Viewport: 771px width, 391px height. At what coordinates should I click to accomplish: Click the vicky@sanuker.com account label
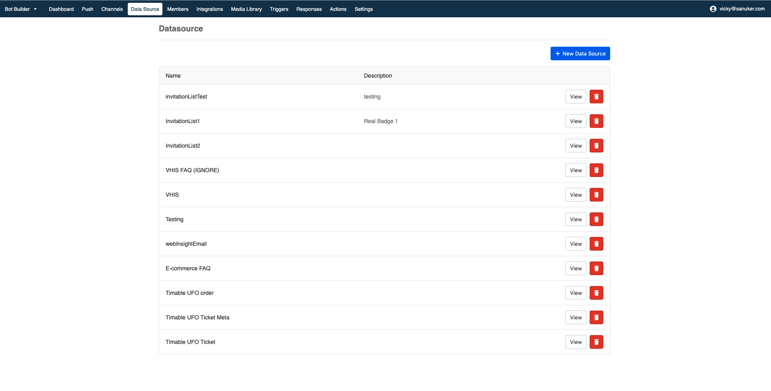click(x=742, y=9)
